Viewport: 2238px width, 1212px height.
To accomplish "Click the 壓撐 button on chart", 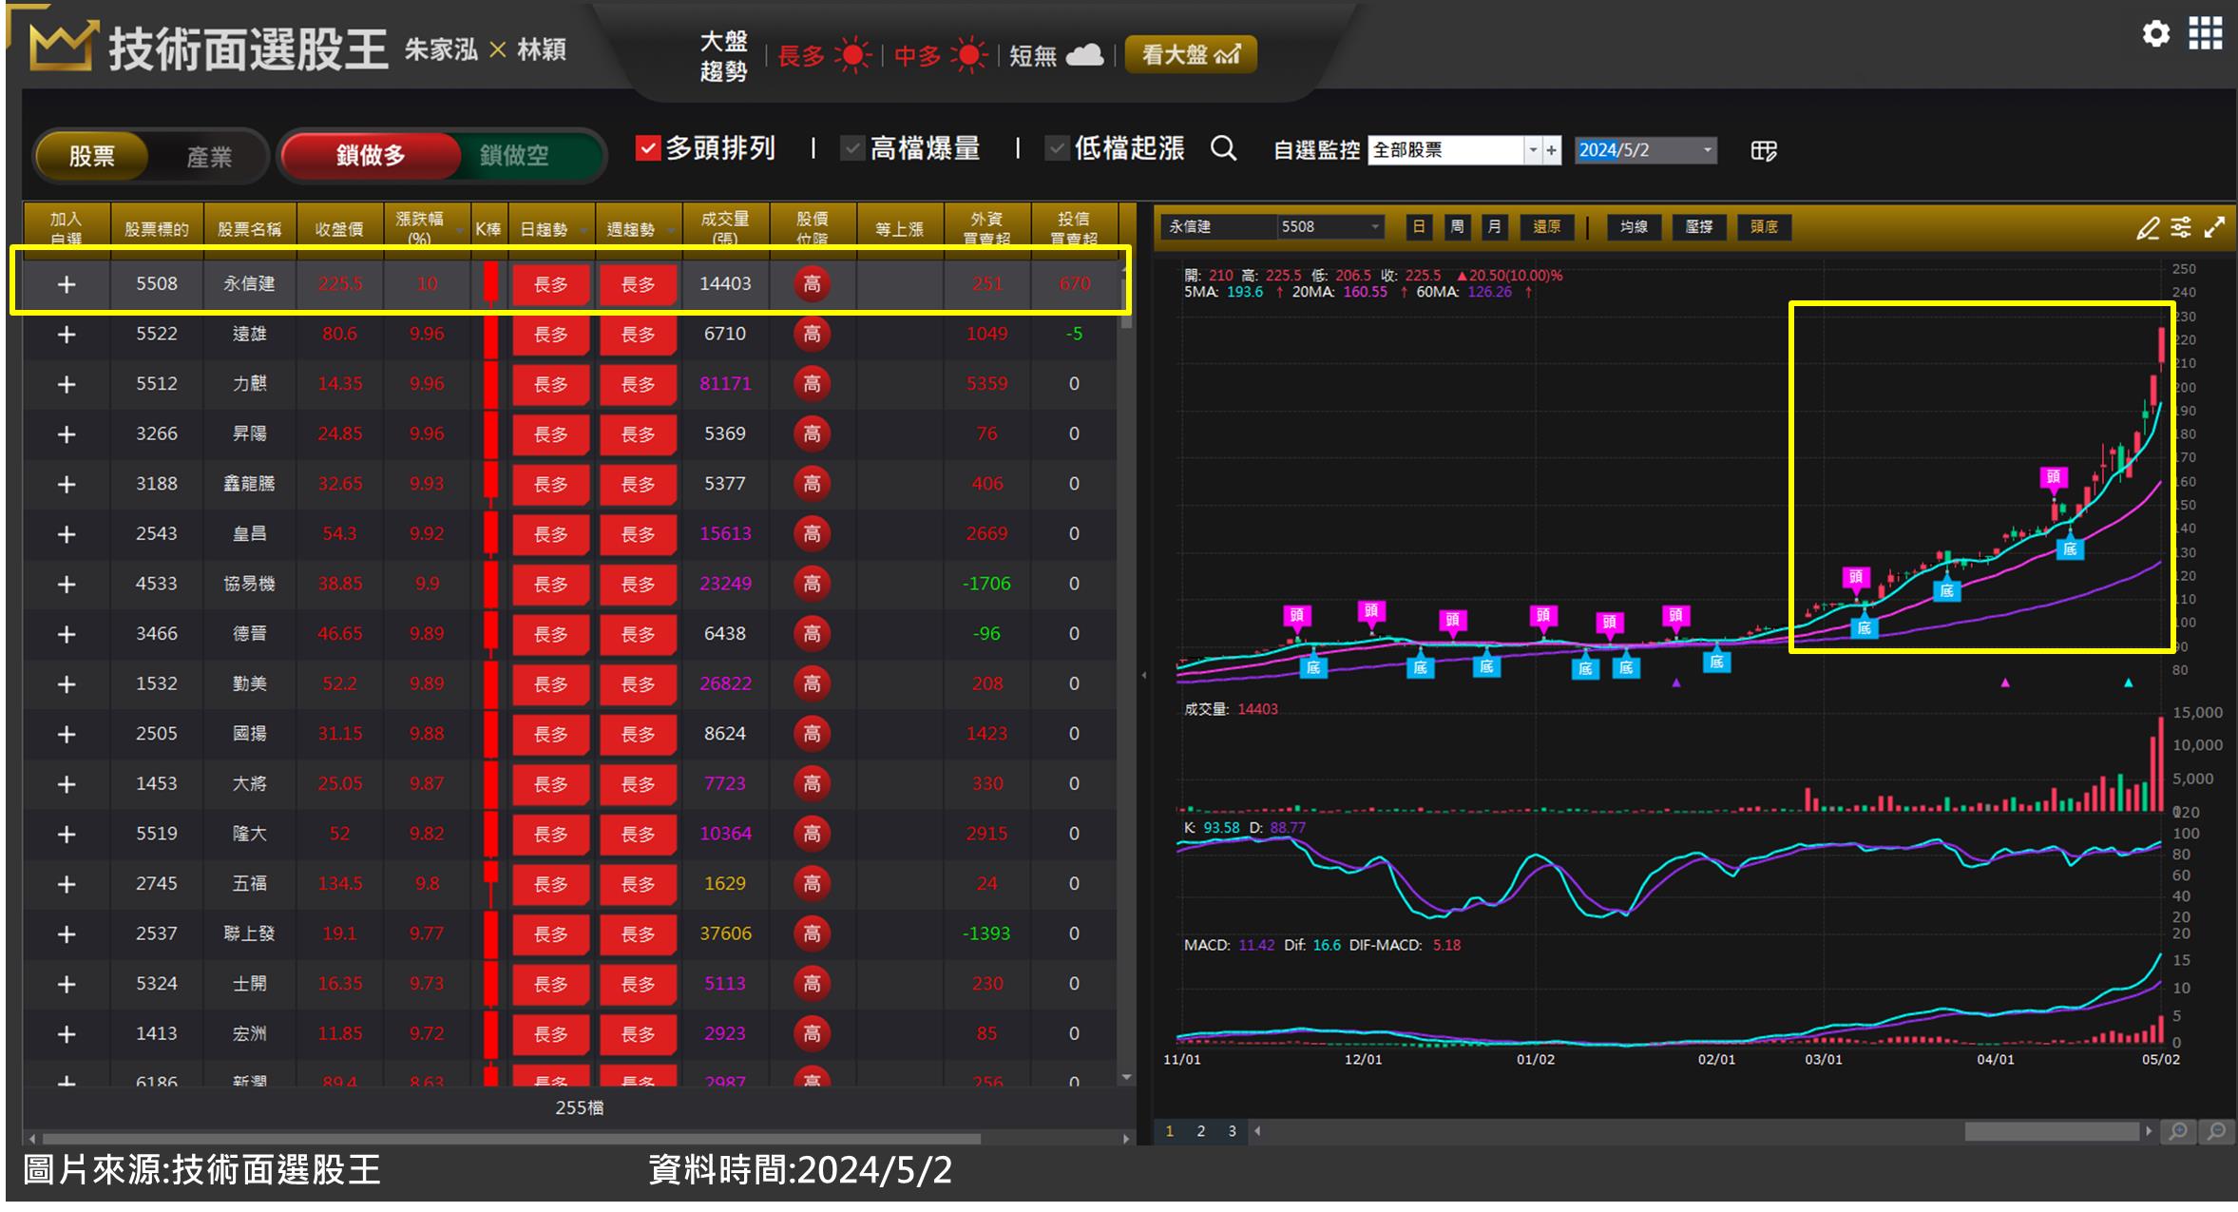I will coord(1698,227).
